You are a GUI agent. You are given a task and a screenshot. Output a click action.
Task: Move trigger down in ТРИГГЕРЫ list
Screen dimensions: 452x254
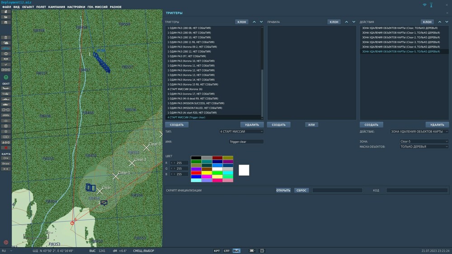pos(261,22)
